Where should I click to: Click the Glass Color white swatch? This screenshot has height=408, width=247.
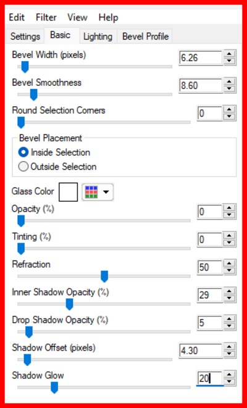coord(68,192)
